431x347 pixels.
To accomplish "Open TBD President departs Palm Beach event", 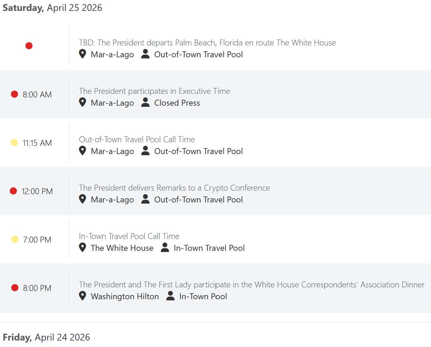I will [x=207, y=43].
